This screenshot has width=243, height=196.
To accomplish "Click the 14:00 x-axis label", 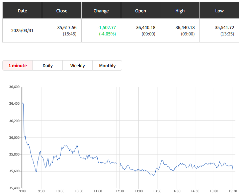I will 176,191.
